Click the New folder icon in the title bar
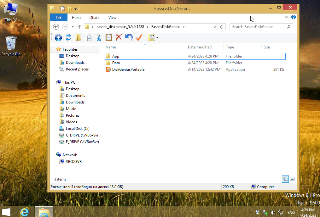This screenshot has height=217, width=320. [x=69, y=9]
